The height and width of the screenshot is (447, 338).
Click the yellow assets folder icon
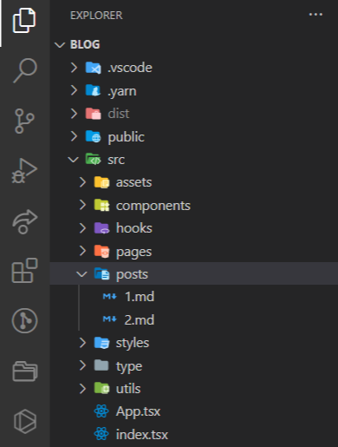click(x=101, y=182)
